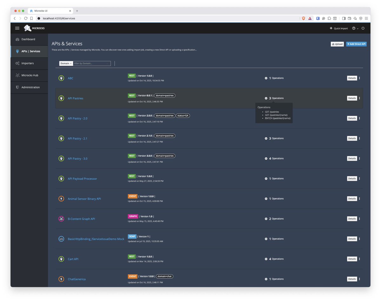Open the Bitwarden extension icon
The width and height of the screenshot is (381, 301).
coord(318,18)
